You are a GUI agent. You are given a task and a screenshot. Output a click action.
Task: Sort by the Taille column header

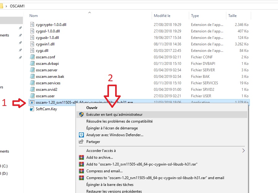(x=232, y=15)
